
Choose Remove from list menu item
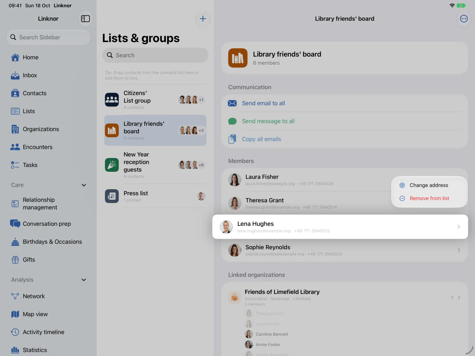[429, 198]
